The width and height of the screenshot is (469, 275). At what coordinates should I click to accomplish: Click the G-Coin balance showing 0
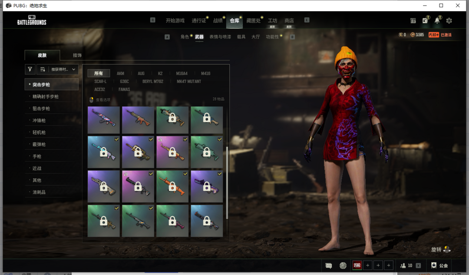coord(402,35)
